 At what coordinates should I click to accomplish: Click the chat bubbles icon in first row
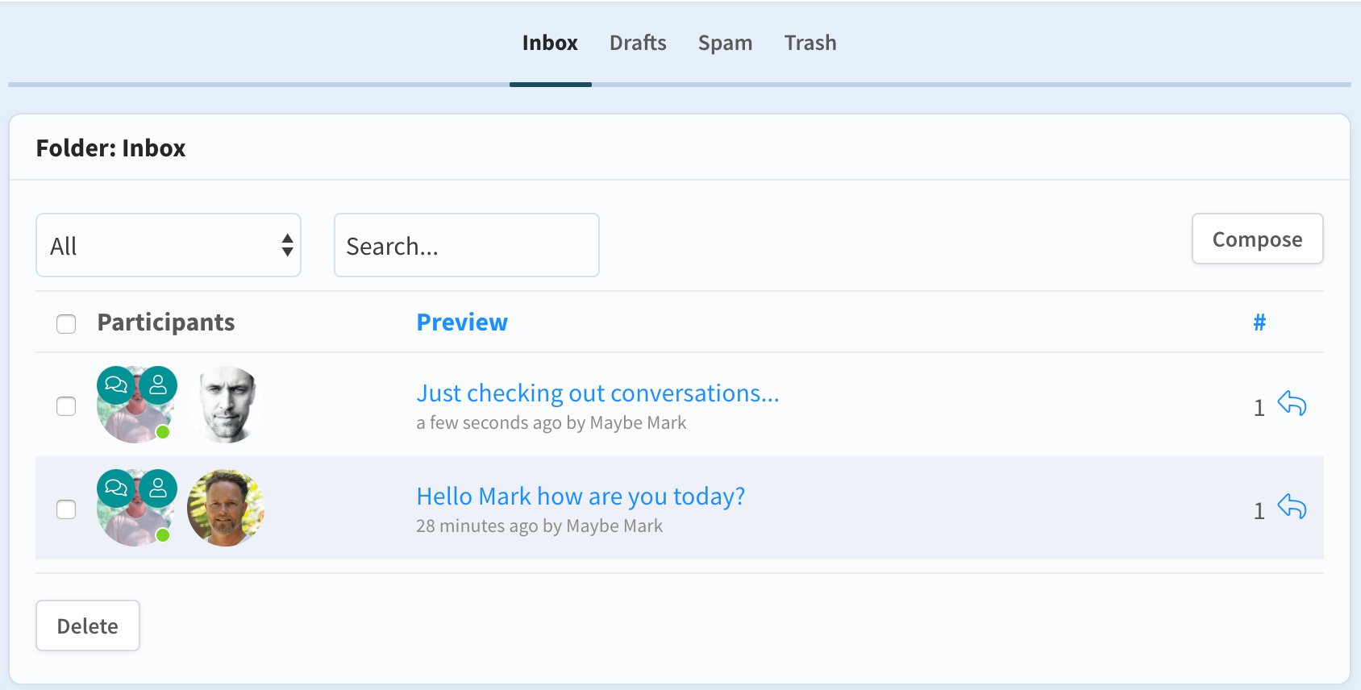click(x=116, y=385)
